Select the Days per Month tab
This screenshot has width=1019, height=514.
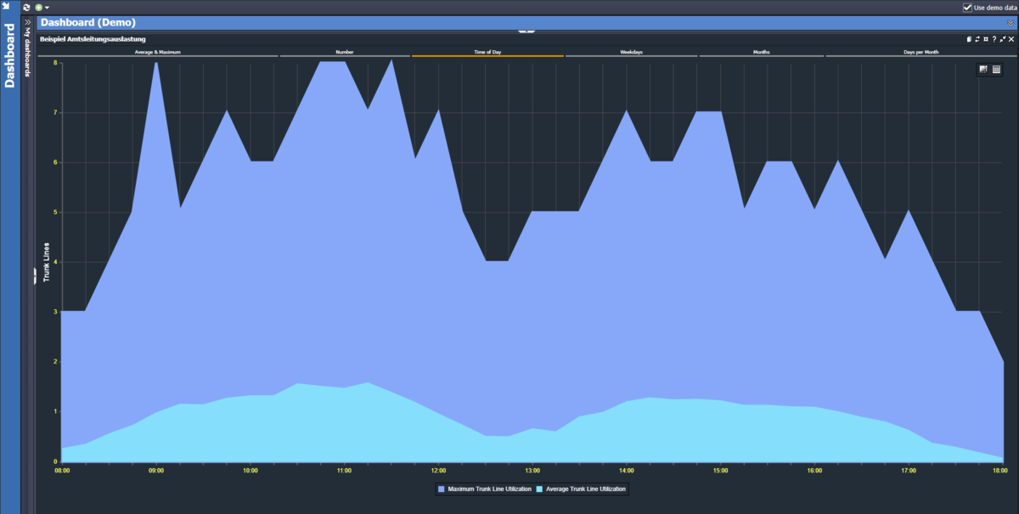[921, 53]
